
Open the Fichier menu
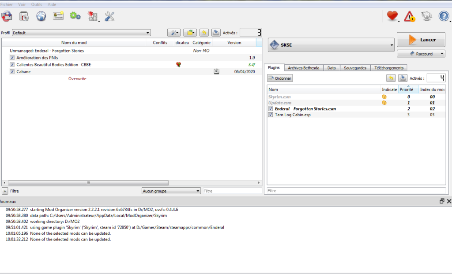point(6,4)
